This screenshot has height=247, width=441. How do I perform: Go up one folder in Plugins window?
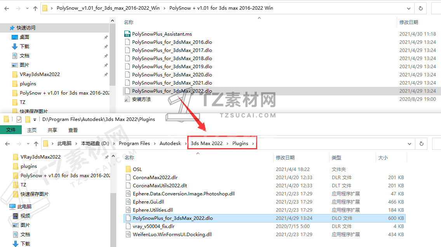(x=36, y=144)
